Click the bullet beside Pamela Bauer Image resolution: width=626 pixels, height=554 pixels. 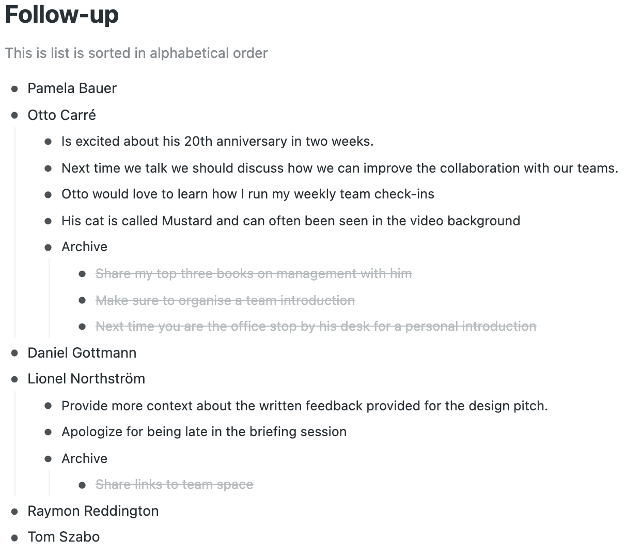tap(15, 89)
